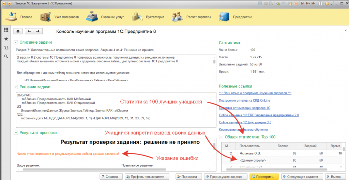Open Корпоративная система обучения link
The image size is (349, 180).
pyautogui.click(x=243, y=130)
